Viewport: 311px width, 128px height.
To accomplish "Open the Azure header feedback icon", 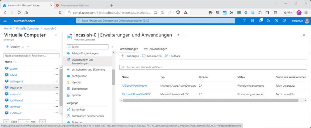I will (284, 21).
